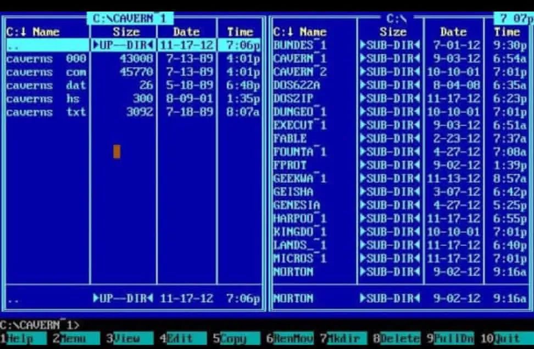This screenshot has width=534, height=349.
Task: Click the date 8-04-08 in the DOS622A row
Action: coord(457,85)
